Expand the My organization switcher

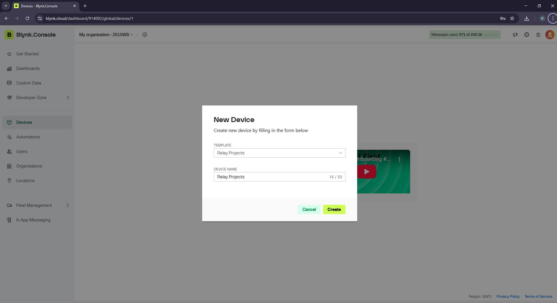pyautogui.click(x=106, y=35)
